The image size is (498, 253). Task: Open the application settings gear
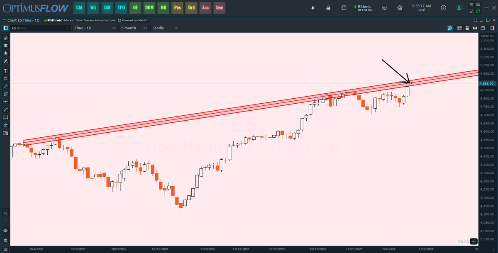[x=399, y=7]
